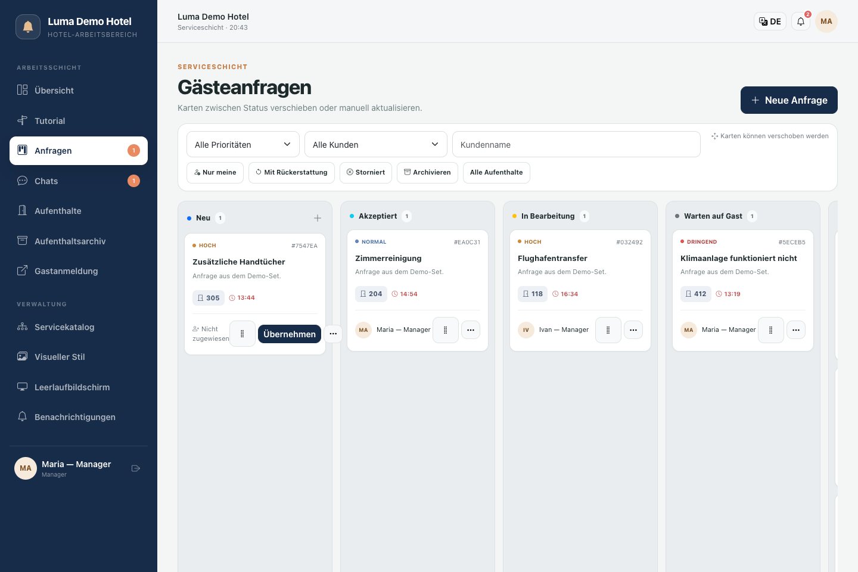Open the more options menu on Zimmerreinigung card
The image size is (858, 572).
471,329
